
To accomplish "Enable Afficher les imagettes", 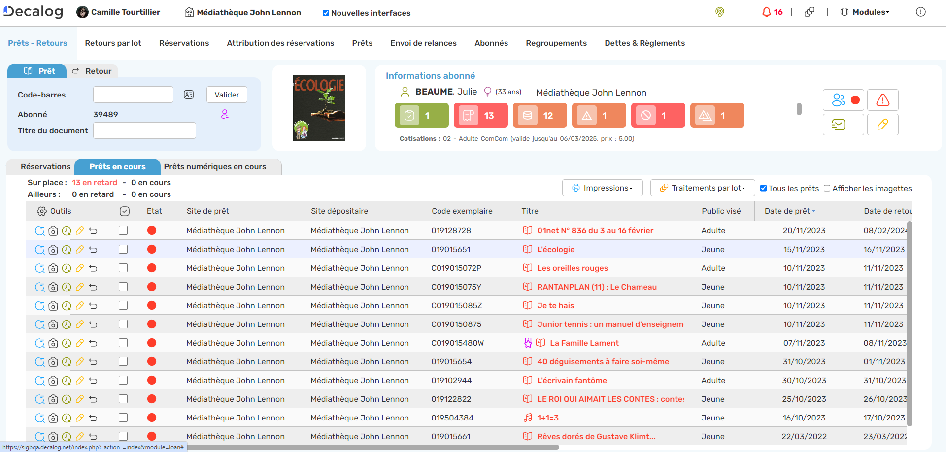I will coord(828,188).
